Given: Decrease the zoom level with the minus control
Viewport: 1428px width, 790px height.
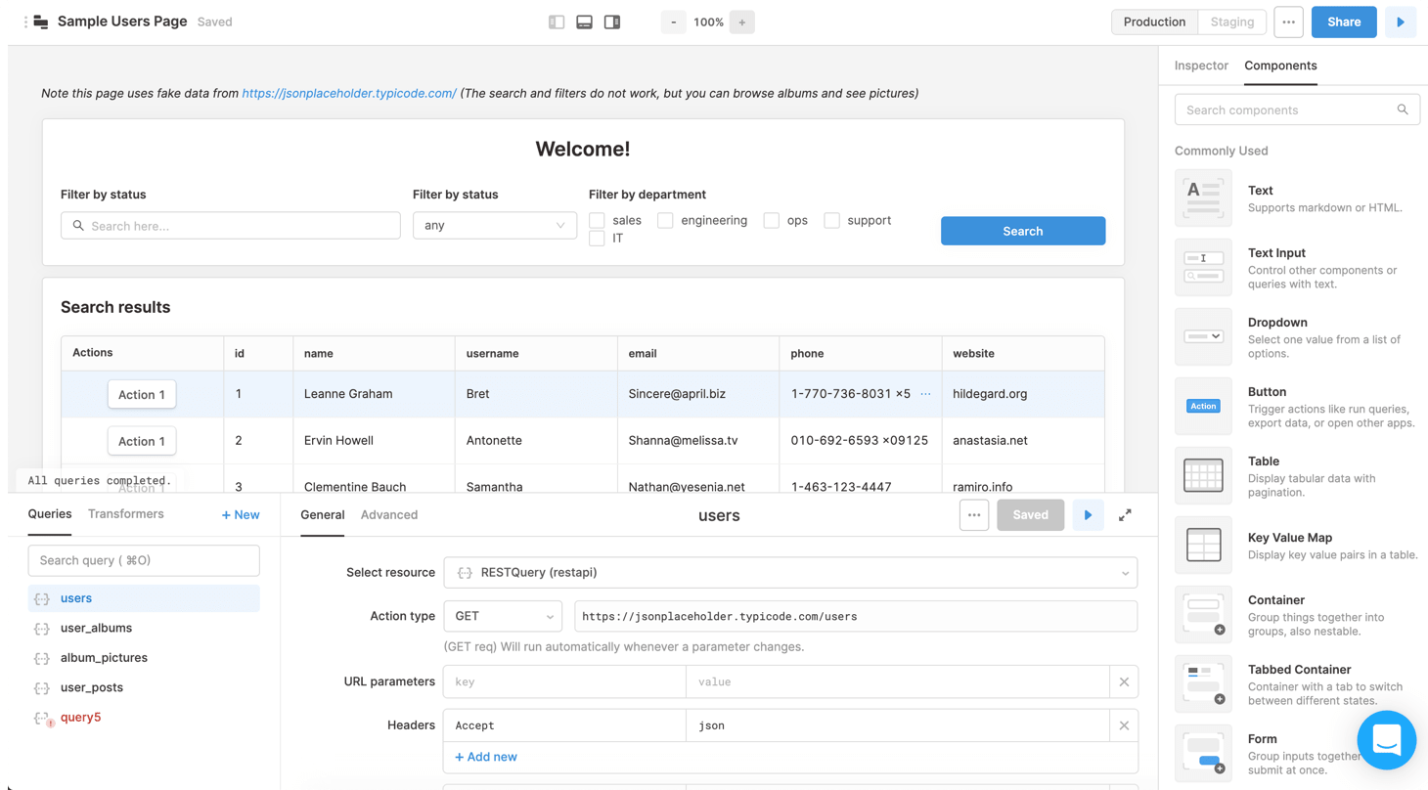Looking at the screenshot, I should (x=673, y=22).
